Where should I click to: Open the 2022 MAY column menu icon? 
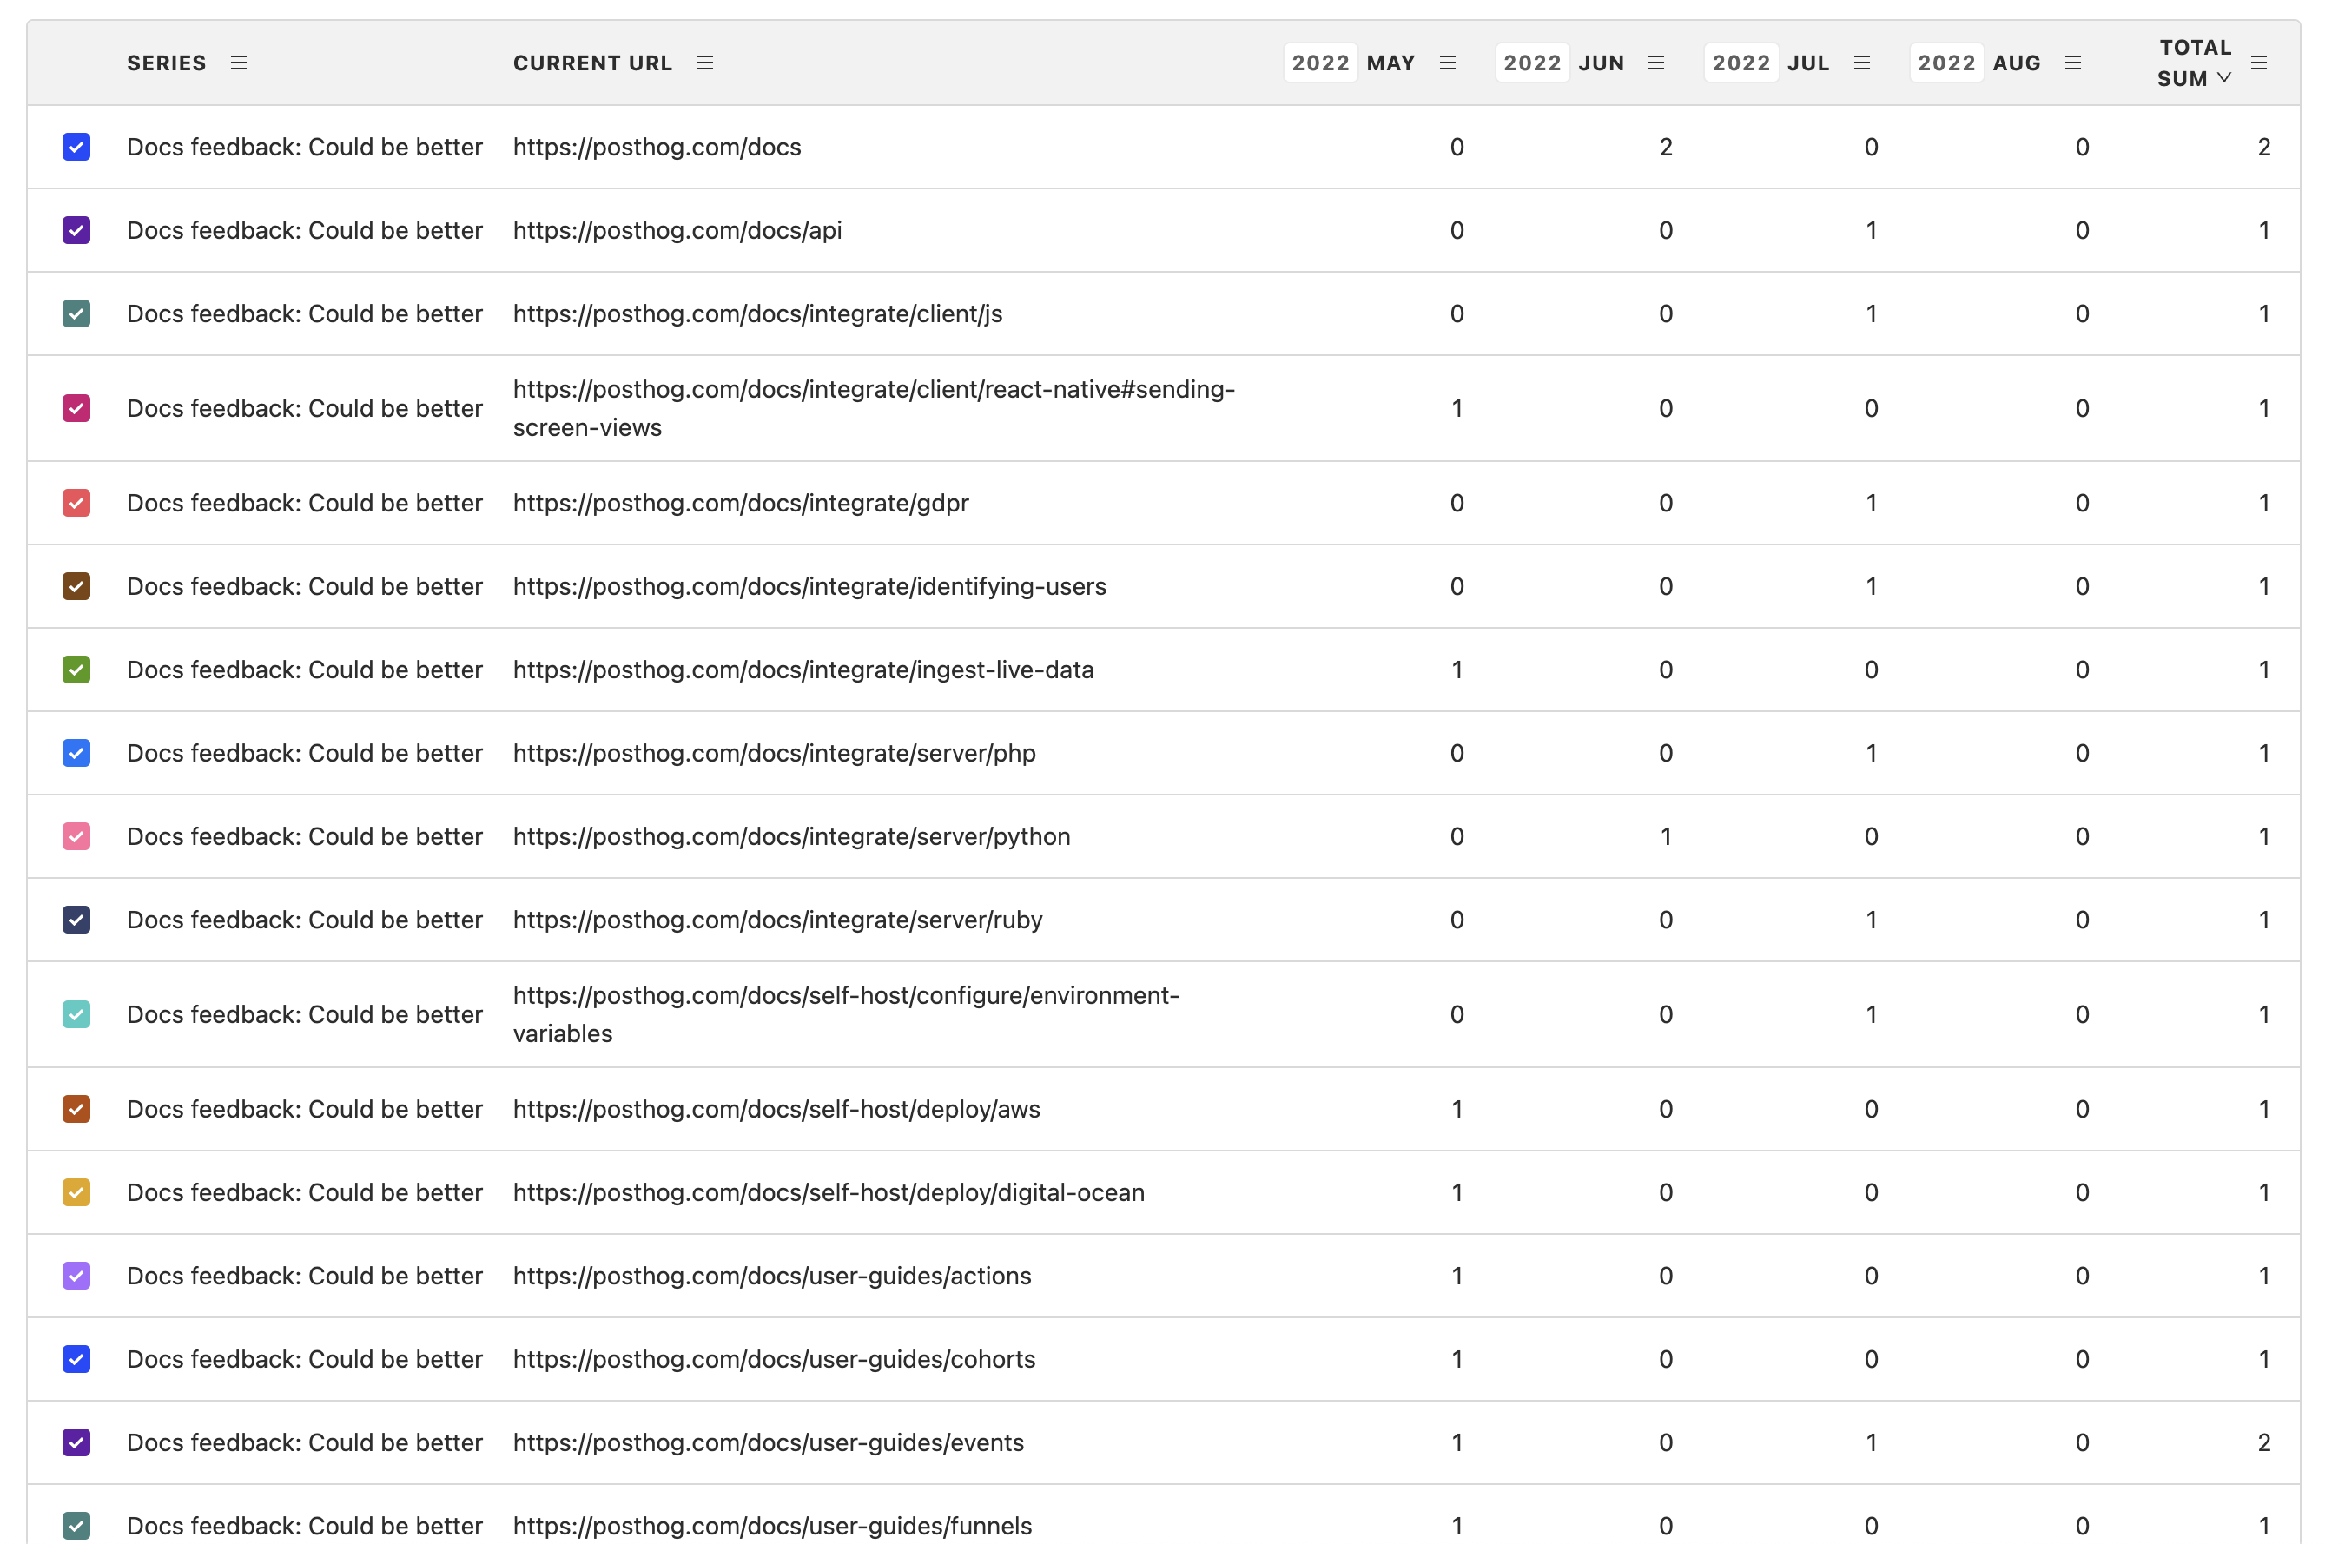pos(1446,63)
